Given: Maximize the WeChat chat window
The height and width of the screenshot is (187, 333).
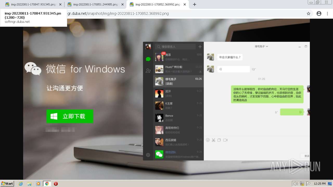Looking at the screenshot, I should (x=306, y=46).
